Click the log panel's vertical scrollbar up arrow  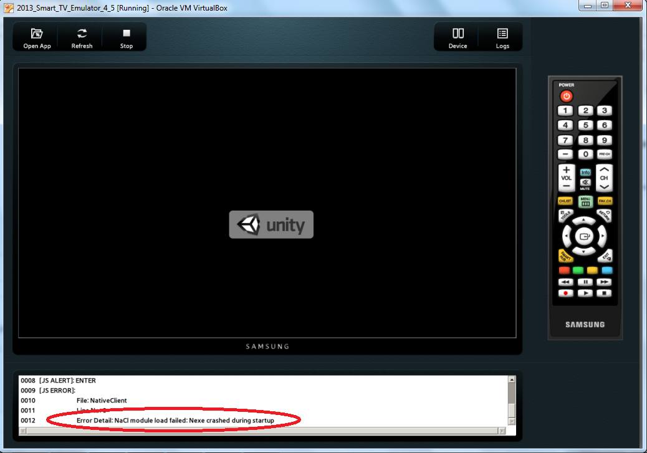[512, 378]
